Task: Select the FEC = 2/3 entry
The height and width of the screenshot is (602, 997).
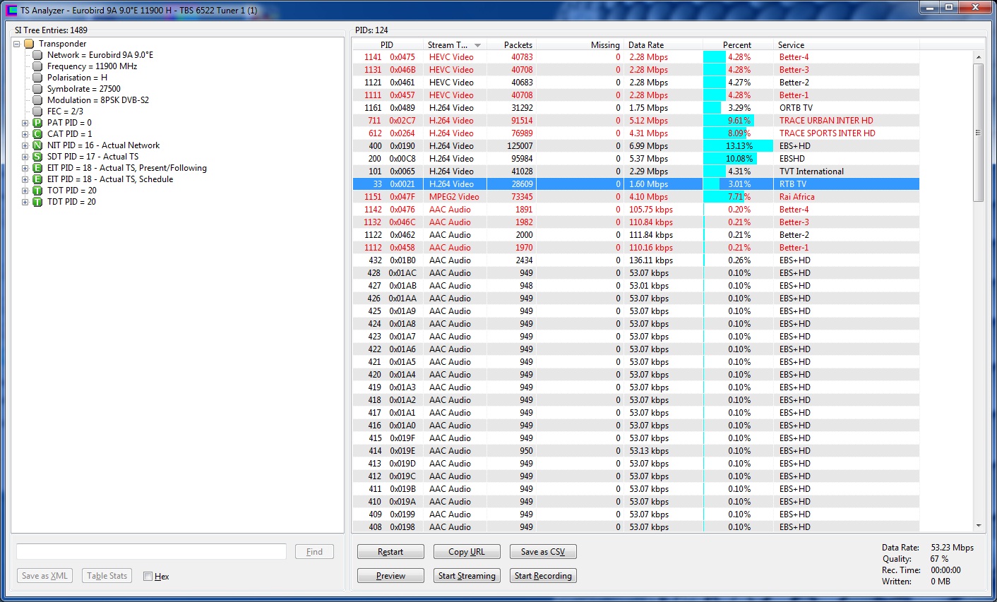Action: coord(65,112)
